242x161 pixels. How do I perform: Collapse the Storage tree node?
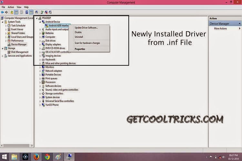click(3, 48)
